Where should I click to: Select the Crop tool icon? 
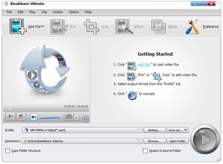[x=91, y=27]
